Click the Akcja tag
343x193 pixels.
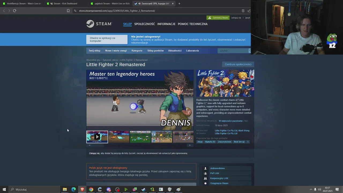coord(200,142)
